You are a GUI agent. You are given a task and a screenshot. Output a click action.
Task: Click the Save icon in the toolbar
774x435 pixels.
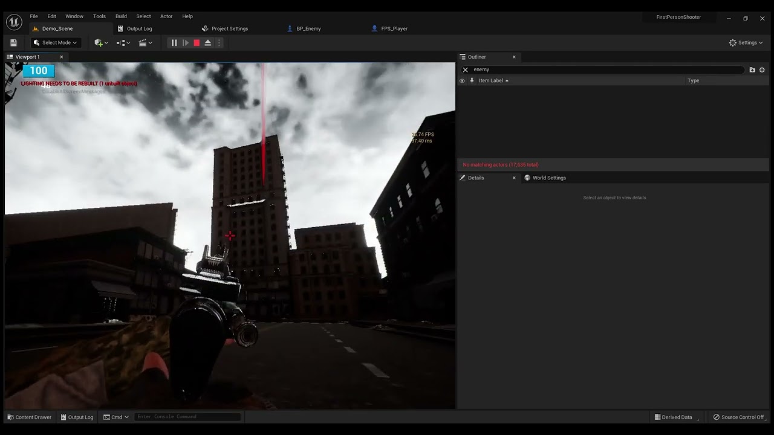point(13,43)
